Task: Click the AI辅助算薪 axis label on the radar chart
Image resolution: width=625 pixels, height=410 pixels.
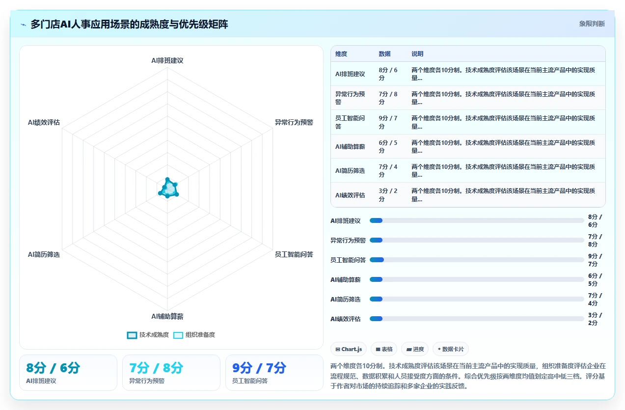Action: pos(167,316)
